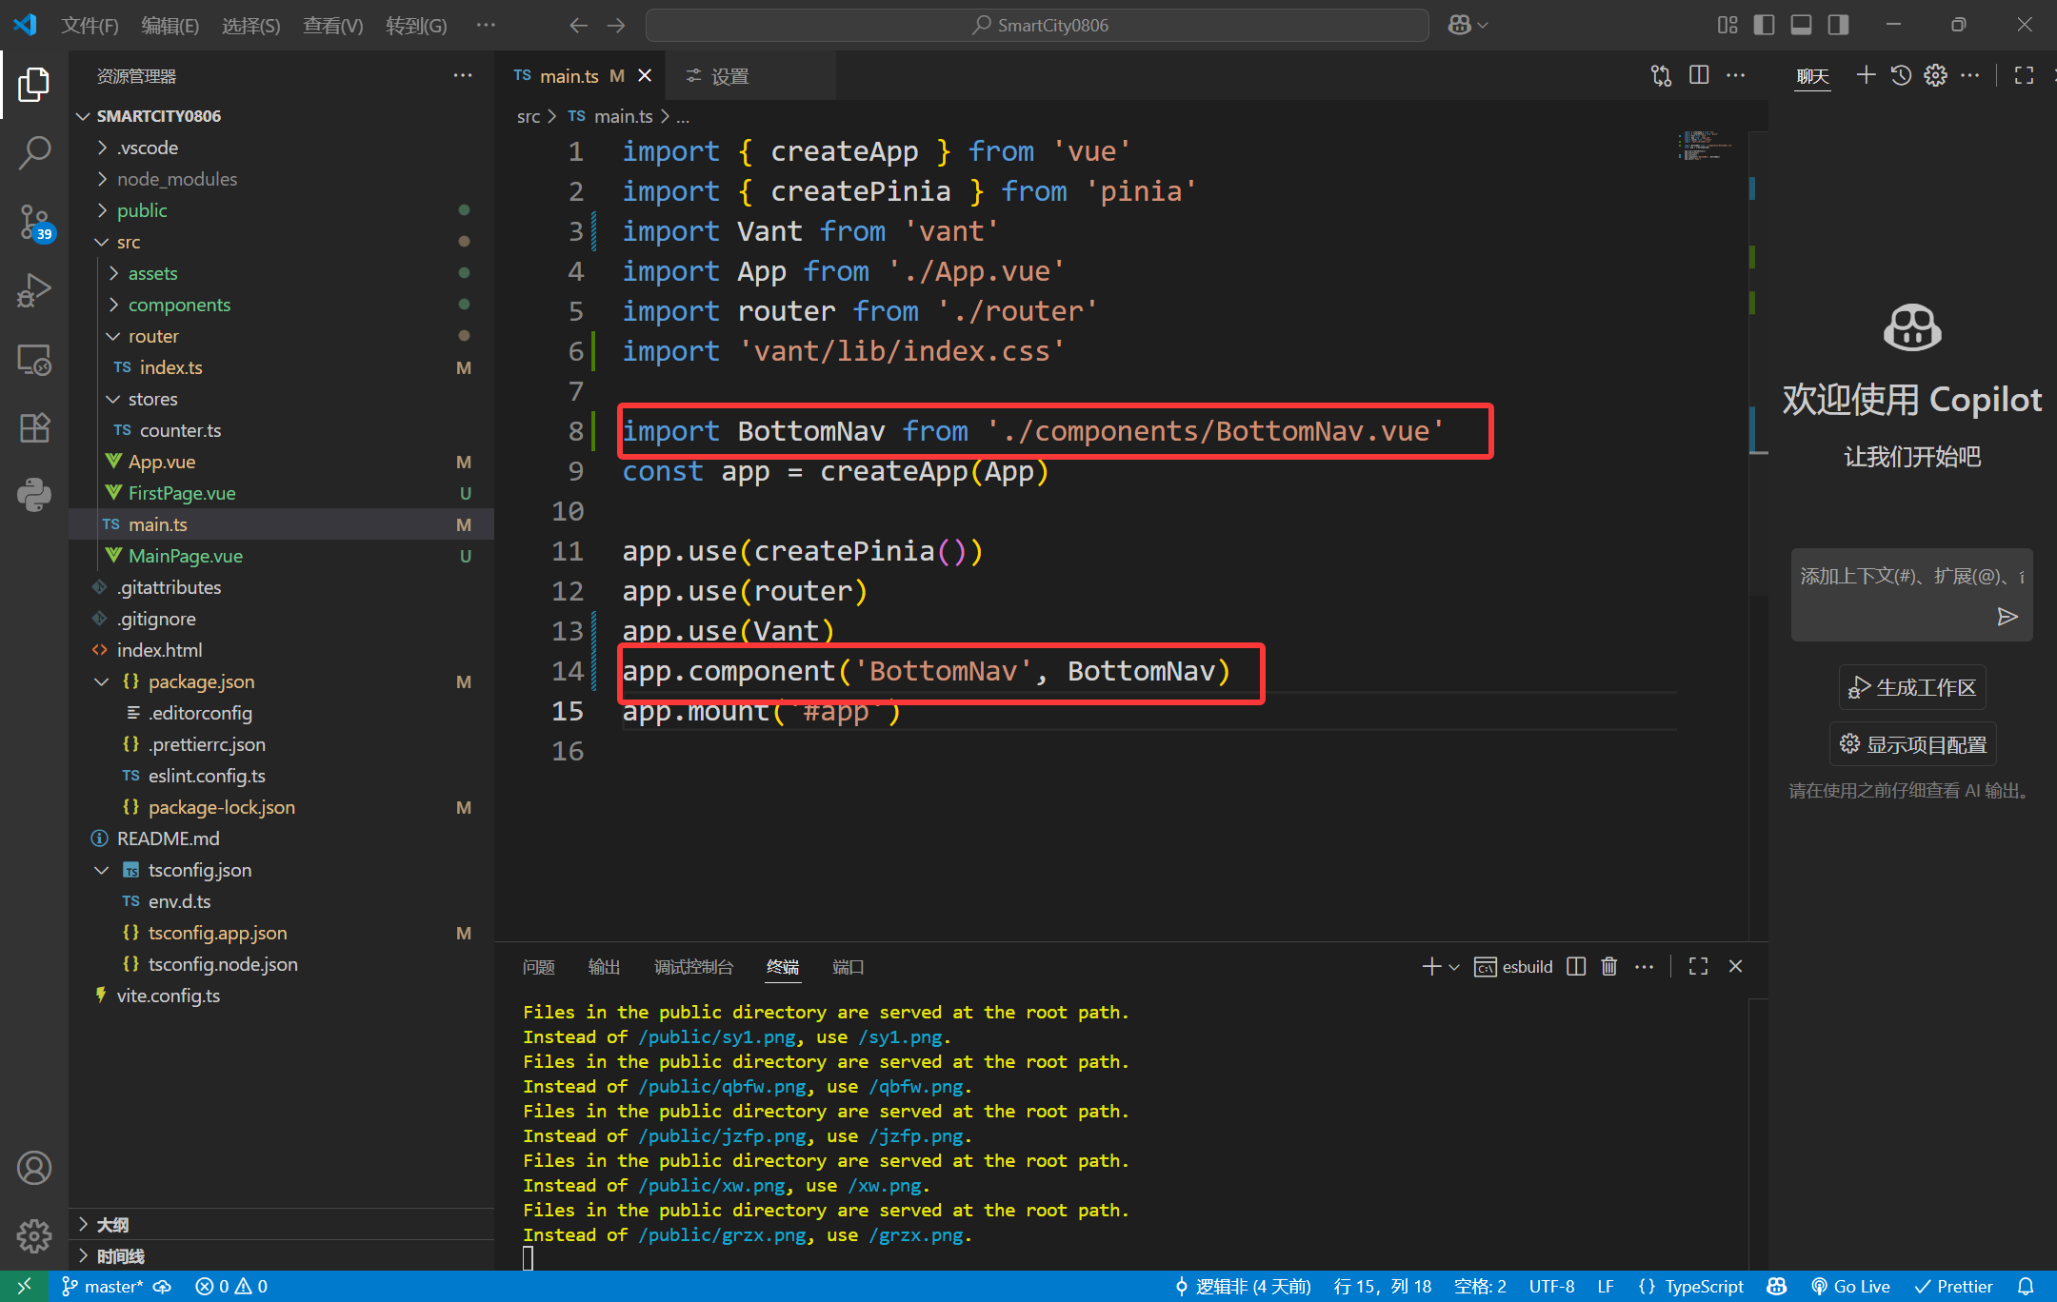Click Prettier in status bar
Image resolution: width=2057 pixels, height=1302 pixels.
click(x=1952, y=1286)
